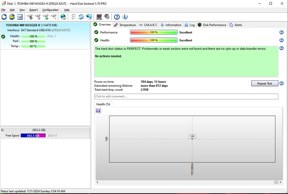Open the Temperature tab
Screen dimensions: 288x194
click(125, 25)
